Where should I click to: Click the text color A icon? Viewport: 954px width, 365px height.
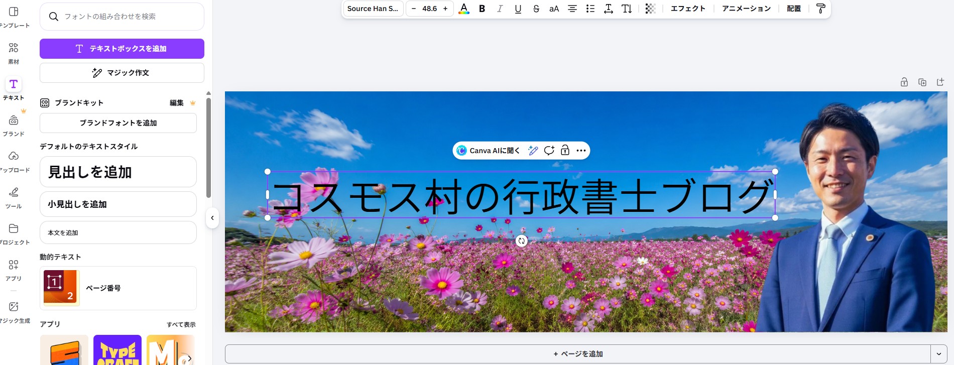pyautogui.click(x=464, y=9)
